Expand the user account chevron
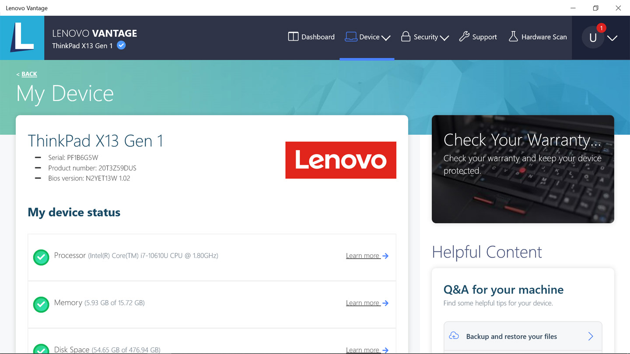The width and height of the screenshot is (630, 354). [612, 38]
